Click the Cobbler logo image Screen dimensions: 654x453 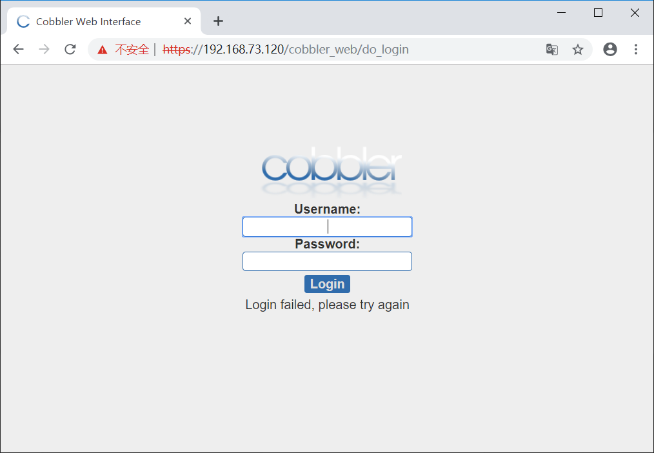click(x=331, y=170)
